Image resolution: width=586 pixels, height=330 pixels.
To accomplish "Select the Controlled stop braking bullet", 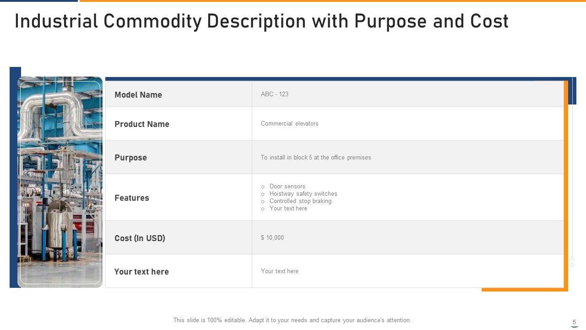I will [x=300, y=201].
